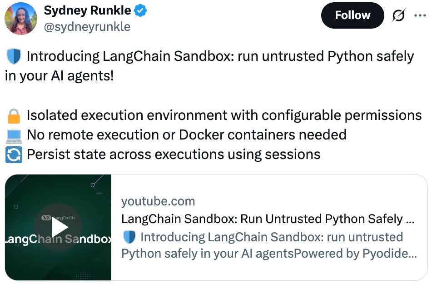Click the @sydneyrunkle handle
The height and width of the screenshot is (289, 437).
[87, 27]
